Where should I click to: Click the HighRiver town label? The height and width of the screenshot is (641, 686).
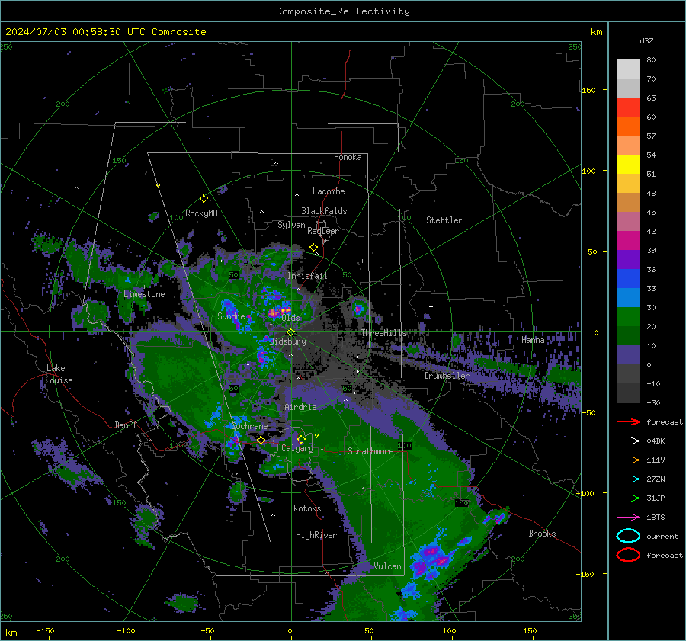click(316, 535)
